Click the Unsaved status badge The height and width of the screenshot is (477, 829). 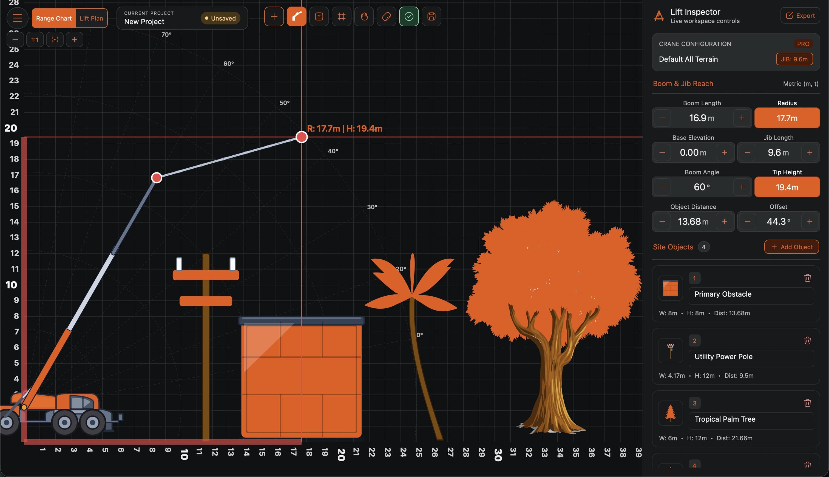[x=220, y=18]
